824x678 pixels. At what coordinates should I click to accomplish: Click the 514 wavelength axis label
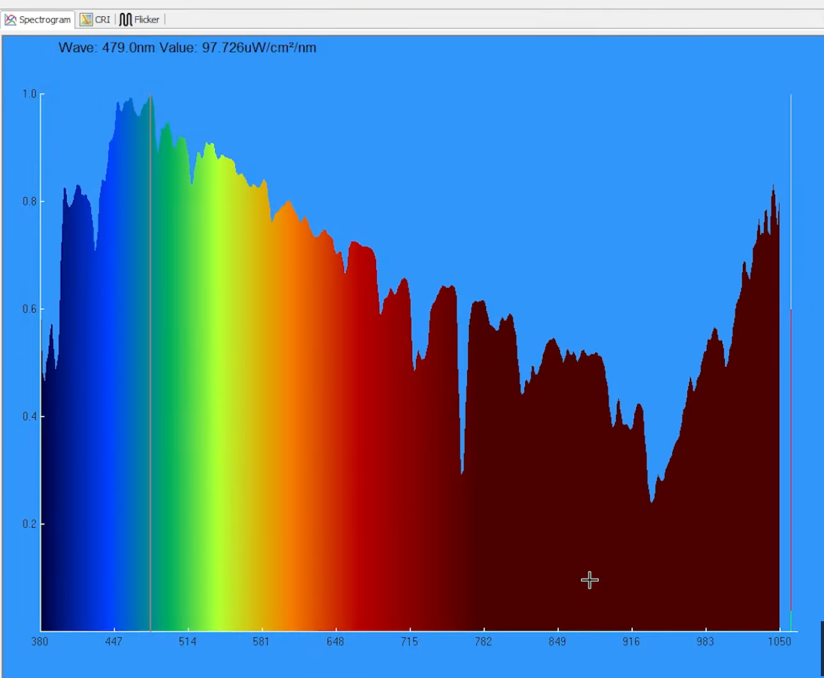coord(188,641)
